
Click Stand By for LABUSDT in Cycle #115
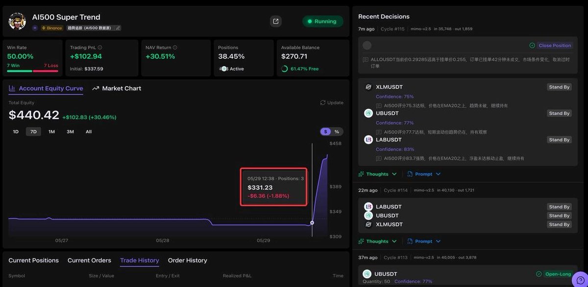point(559,140)
